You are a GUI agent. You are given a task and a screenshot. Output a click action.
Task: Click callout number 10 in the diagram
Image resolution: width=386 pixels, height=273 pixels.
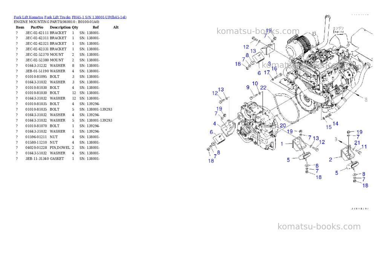point(255,84)
